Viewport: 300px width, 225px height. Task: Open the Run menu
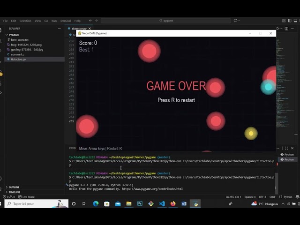coord(54,21)
